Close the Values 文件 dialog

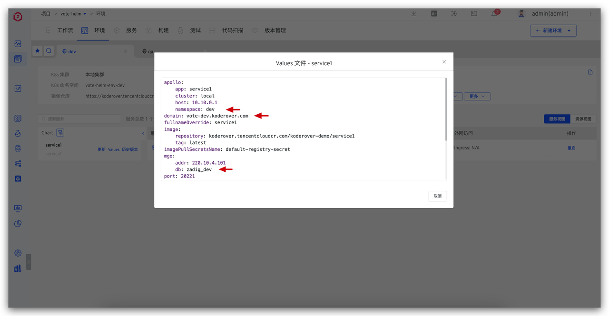[x=444, y=62]
